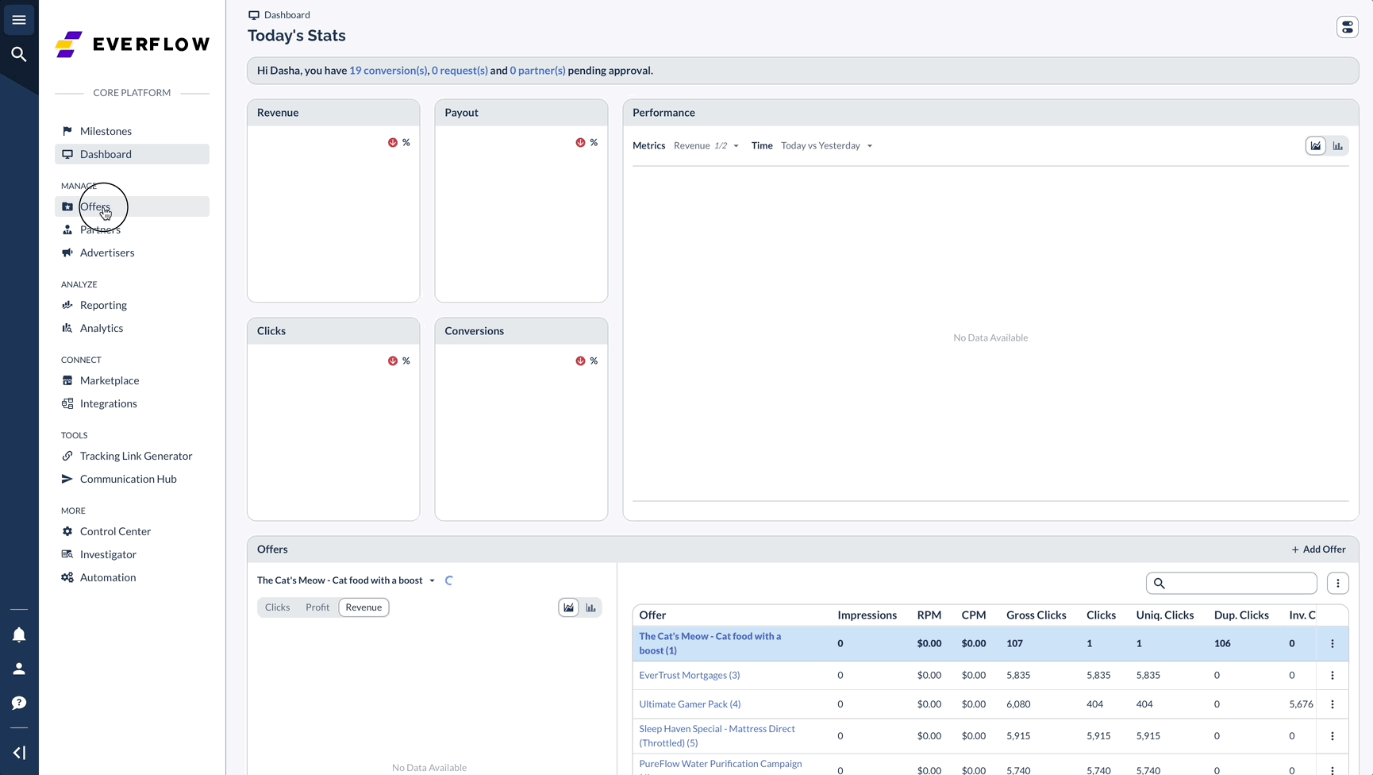Viewport: 1373px width, 775px height.
Task: Open row menu for Sleep Haven Special
Action: click(x=1333, y=736)
